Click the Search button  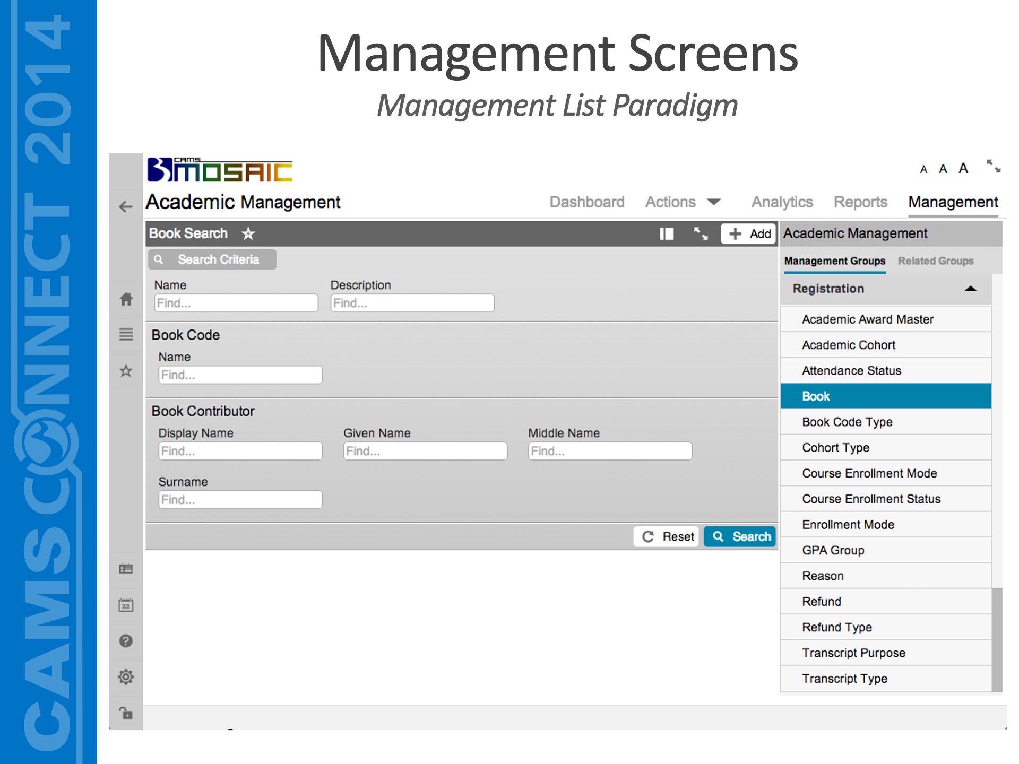tap(740, 536)
